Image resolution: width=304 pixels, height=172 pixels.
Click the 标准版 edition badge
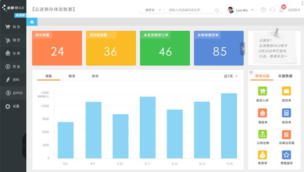pyautogui.click(x=20, y=15)
